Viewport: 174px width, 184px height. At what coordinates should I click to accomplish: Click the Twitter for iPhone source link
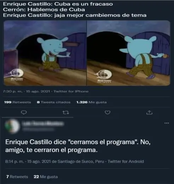(x=71, y=91)
